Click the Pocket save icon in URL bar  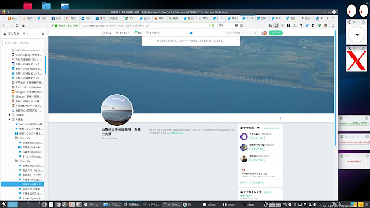tap(236, 25)
